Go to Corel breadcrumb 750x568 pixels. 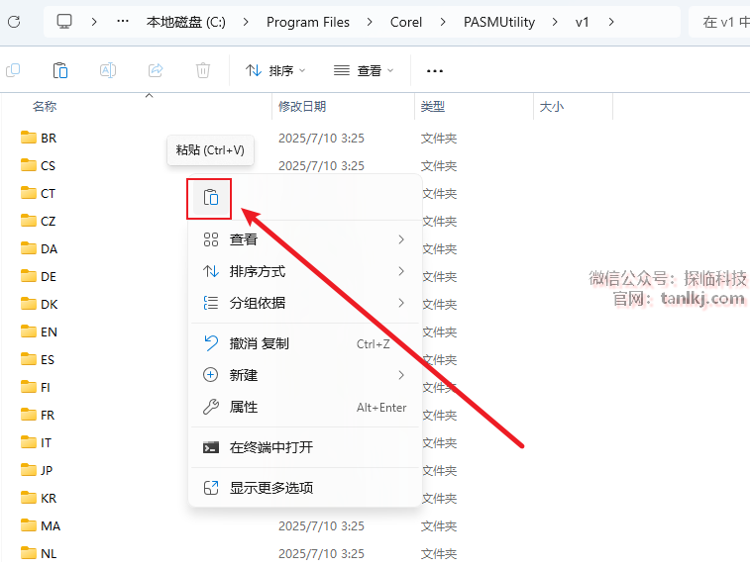(x=406, y=22)
